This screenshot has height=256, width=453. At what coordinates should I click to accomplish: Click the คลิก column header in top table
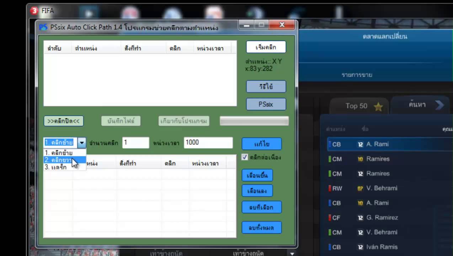[x=179, y=49]
